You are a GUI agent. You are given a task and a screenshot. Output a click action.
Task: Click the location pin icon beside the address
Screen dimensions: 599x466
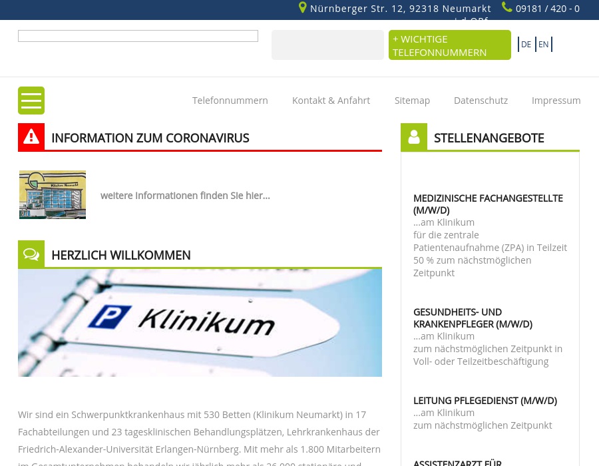point(303,7)
